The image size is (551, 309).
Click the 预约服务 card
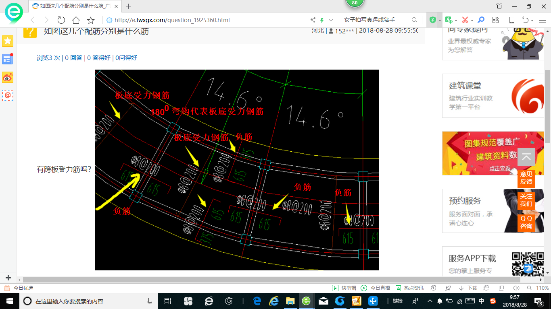[x=493, y=211]
